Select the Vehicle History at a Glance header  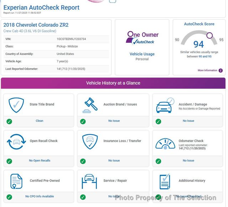click(113, 83)
